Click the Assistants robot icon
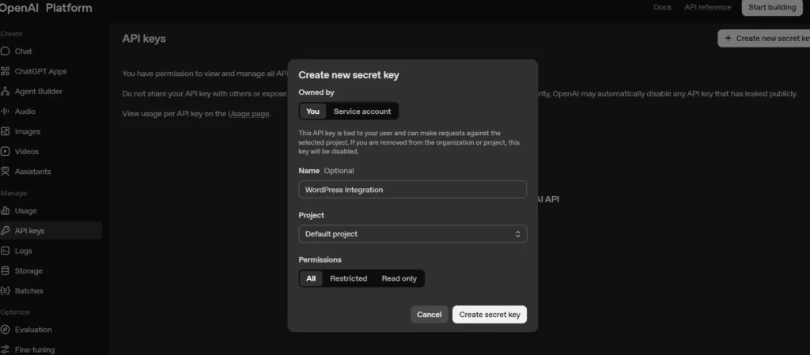This screenshot has width=810, height=355. tap(6, 172)
